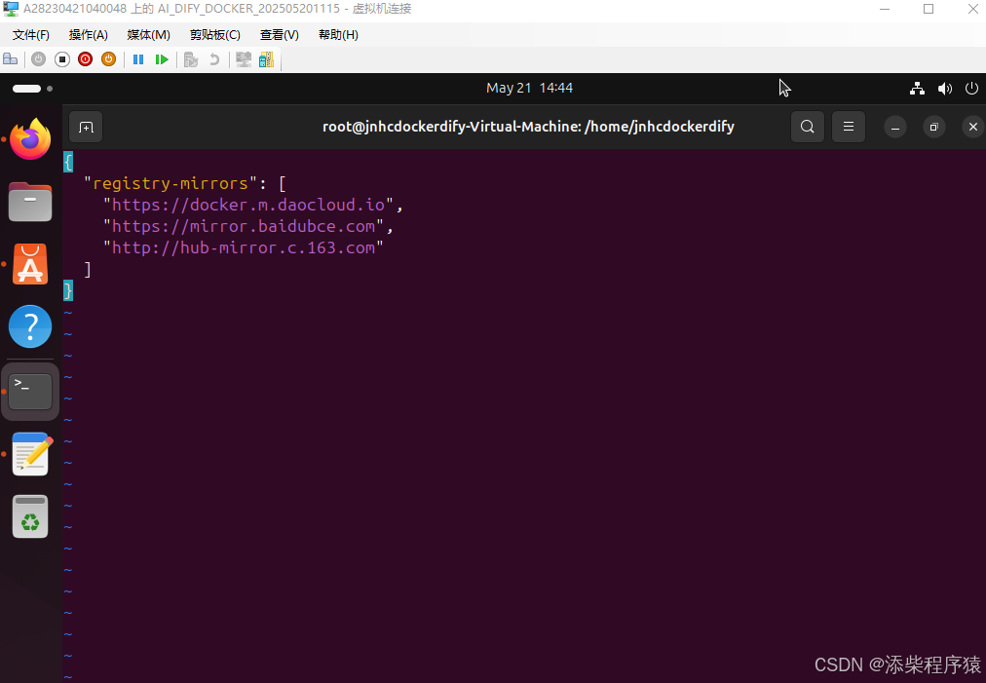Open Files manager from the dock

point(30,202)
